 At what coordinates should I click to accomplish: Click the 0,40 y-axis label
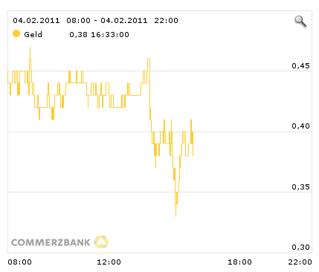[300, 126]
